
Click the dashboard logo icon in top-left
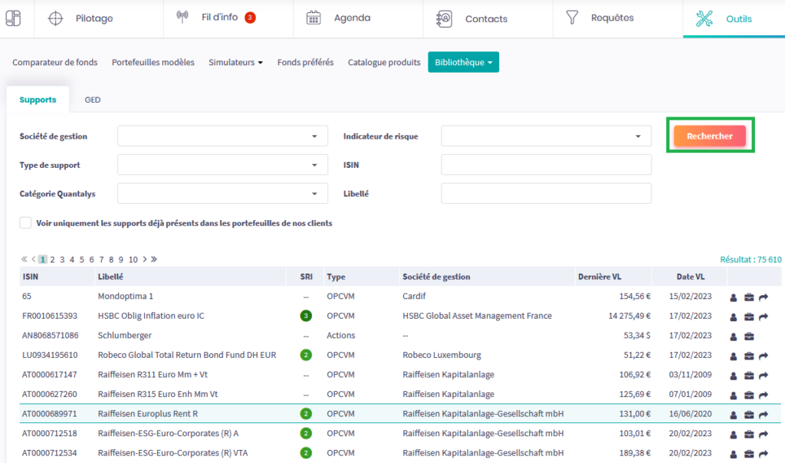pos(13,18)
